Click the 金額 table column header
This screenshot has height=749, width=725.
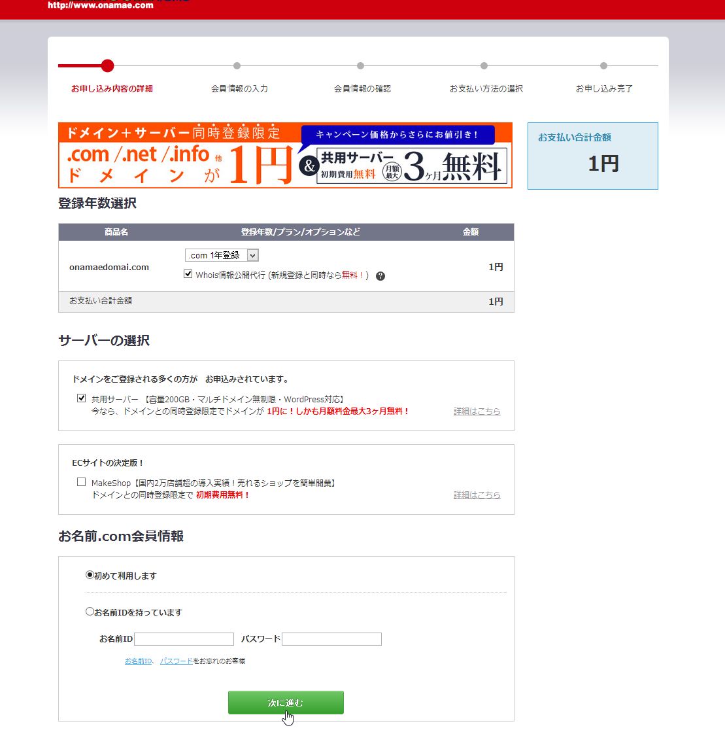(471, 232)
